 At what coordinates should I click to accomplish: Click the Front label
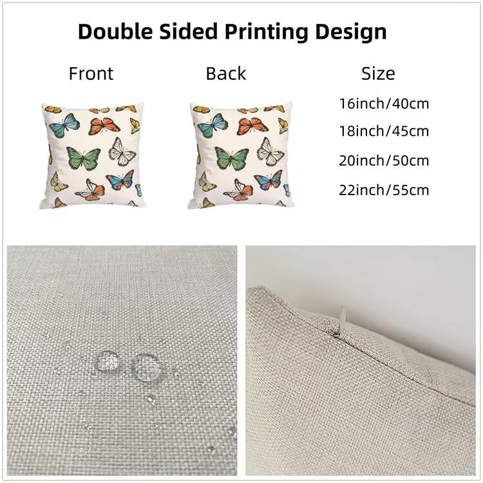click(x=91, y=73)
